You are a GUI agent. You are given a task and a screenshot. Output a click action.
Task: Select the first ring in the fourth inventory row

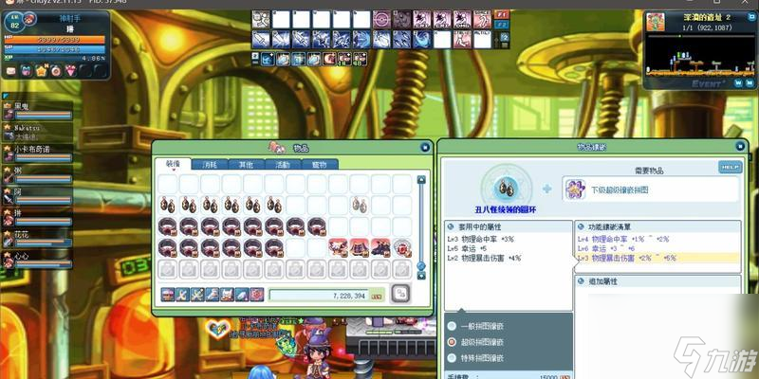coord(168,247)
